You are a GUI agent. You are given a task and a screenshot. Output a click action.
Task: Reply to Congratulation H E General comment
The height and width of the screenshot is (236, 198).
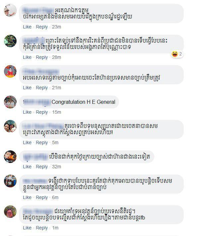coord(42,112)
